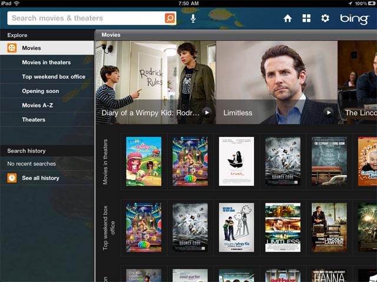Click the Bing logo
Image resolution: width=377 pixels, height=282 pixels.
(x=354, y=19)
